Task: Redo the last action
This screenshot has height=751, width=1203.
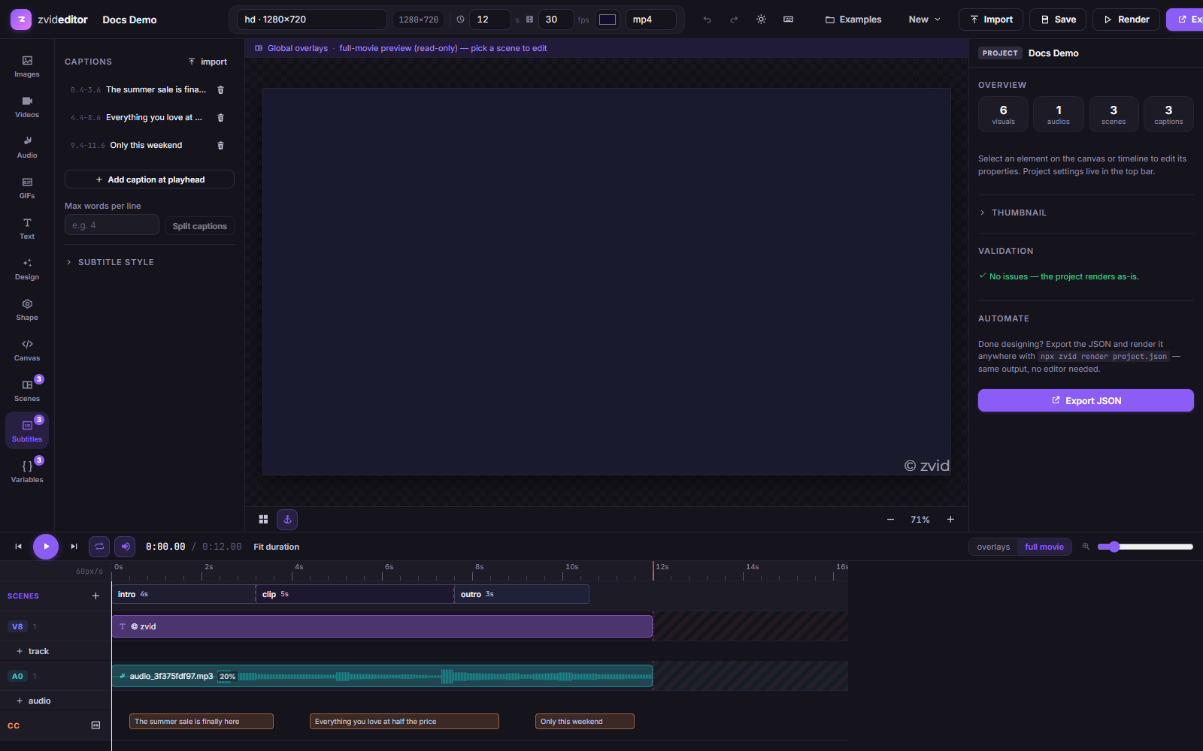Action: coord(734,20)
